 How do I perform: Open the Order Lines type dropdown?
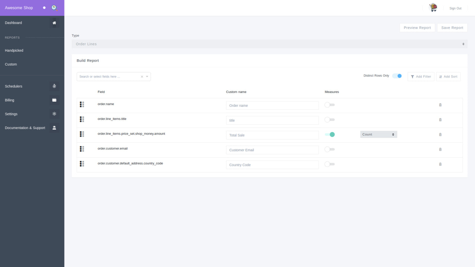click(x=270, y=44)
